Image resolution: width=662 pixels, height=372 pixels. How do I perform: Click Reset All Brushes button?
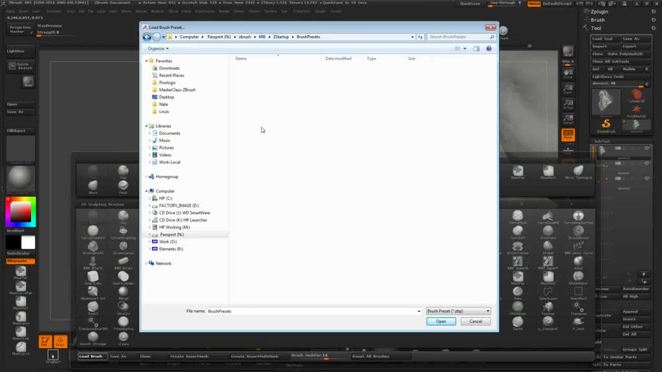pos(379,356)
